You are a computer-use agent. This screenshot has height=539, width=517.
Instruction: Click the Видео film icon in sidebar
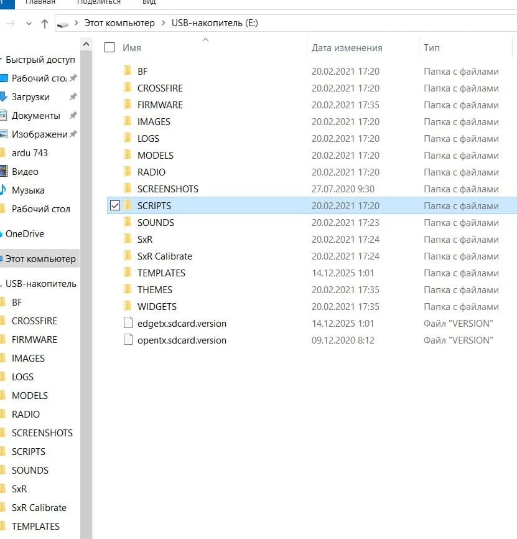point(4,171)
